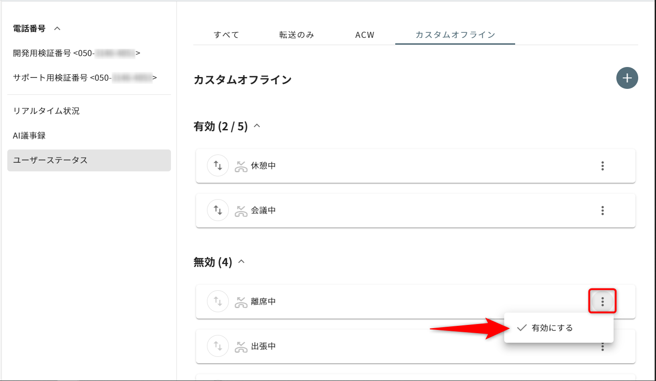Click the reorder arrows icon for 会議中
Viewport: 656px width, 381px height.
218,211
